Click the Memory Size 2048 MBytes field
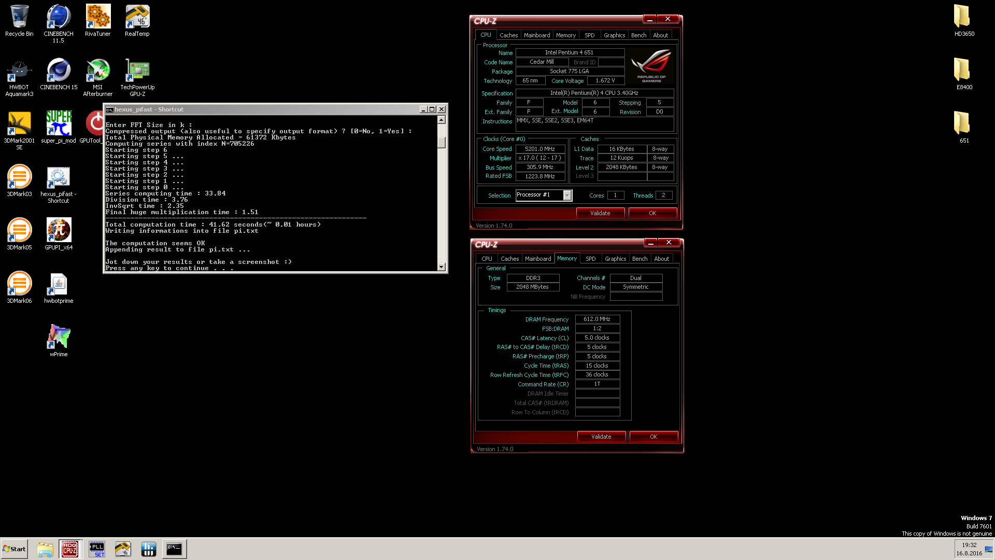995x560 pixels. coord(533,287)
